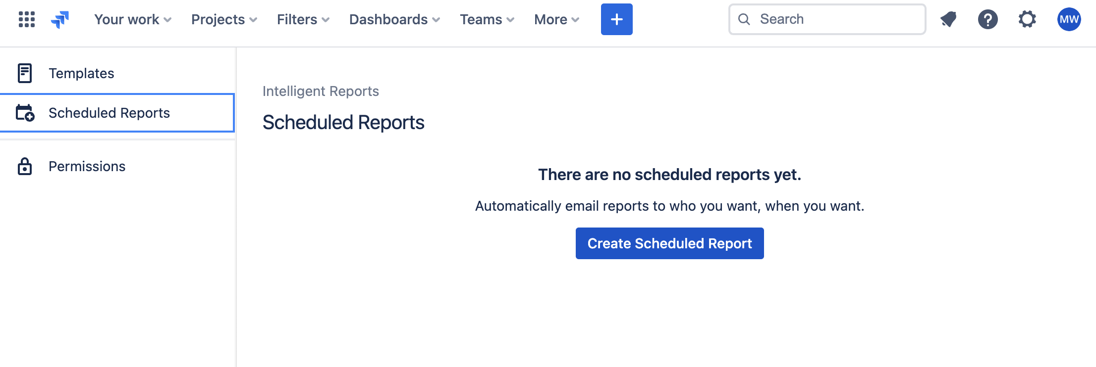Open help with the question mark icon

(987, 19)
